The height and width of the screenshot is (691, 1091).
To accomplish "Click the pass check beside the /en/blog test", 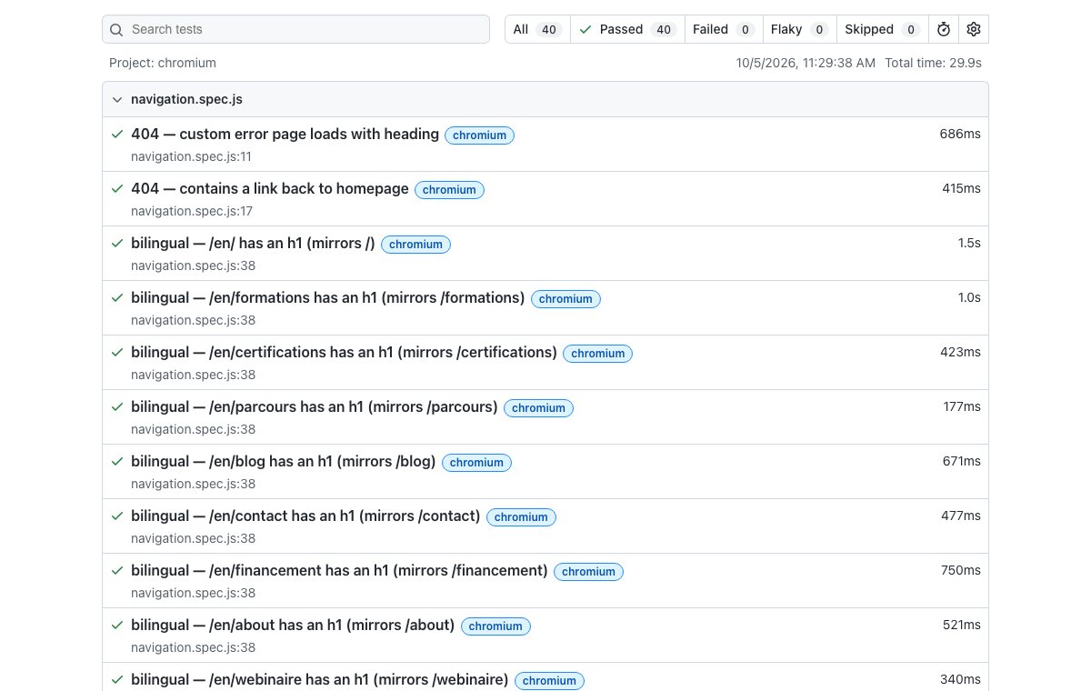I will click(116, 461).
